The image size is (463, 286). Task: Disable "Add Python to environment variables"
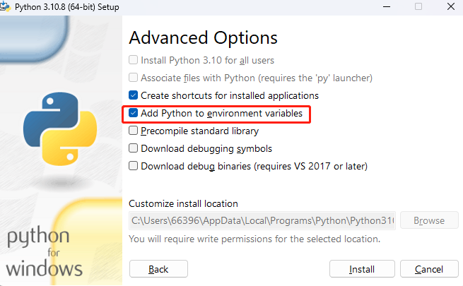(134, 113)
